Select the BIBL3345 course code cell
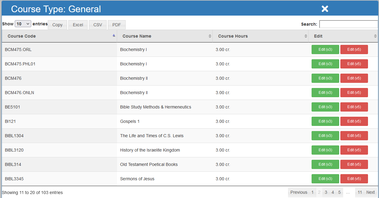Screen dimensions: 379x198 (x=59, y=179)
